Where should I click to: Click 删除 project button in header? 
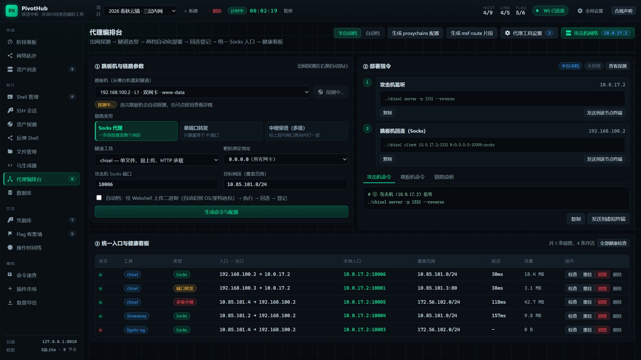[x=215, y=11]
